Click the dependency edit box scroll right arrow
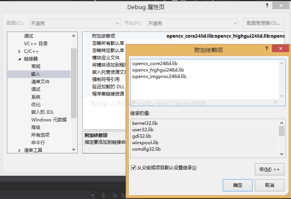Screen dimensions: 291x199 [275, 102]
